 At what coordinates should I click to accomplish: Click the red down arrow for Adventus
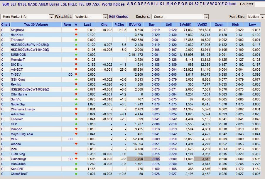point(76,114)
